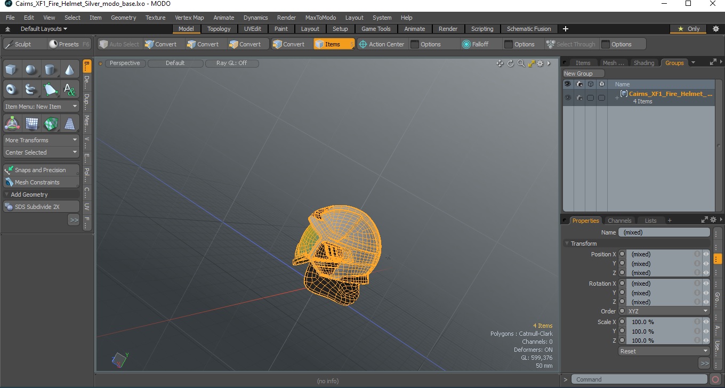Open the Geometry menu
Image resolution: width=725 pixels, height=388 pixels.
[x=124, y=18]
